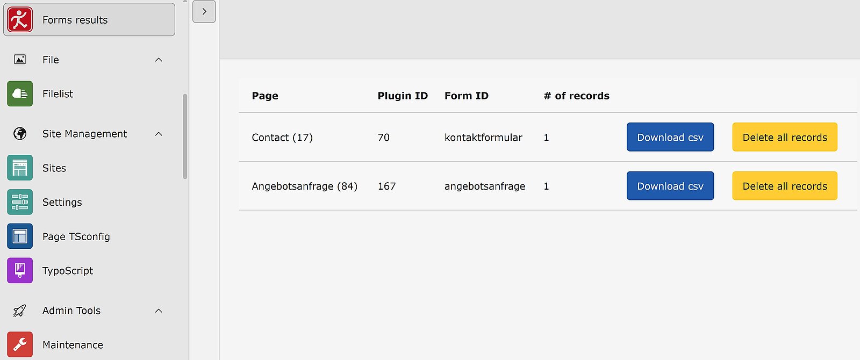
Task: Collapse the File section chevron
Action: [x=159, y=60]
